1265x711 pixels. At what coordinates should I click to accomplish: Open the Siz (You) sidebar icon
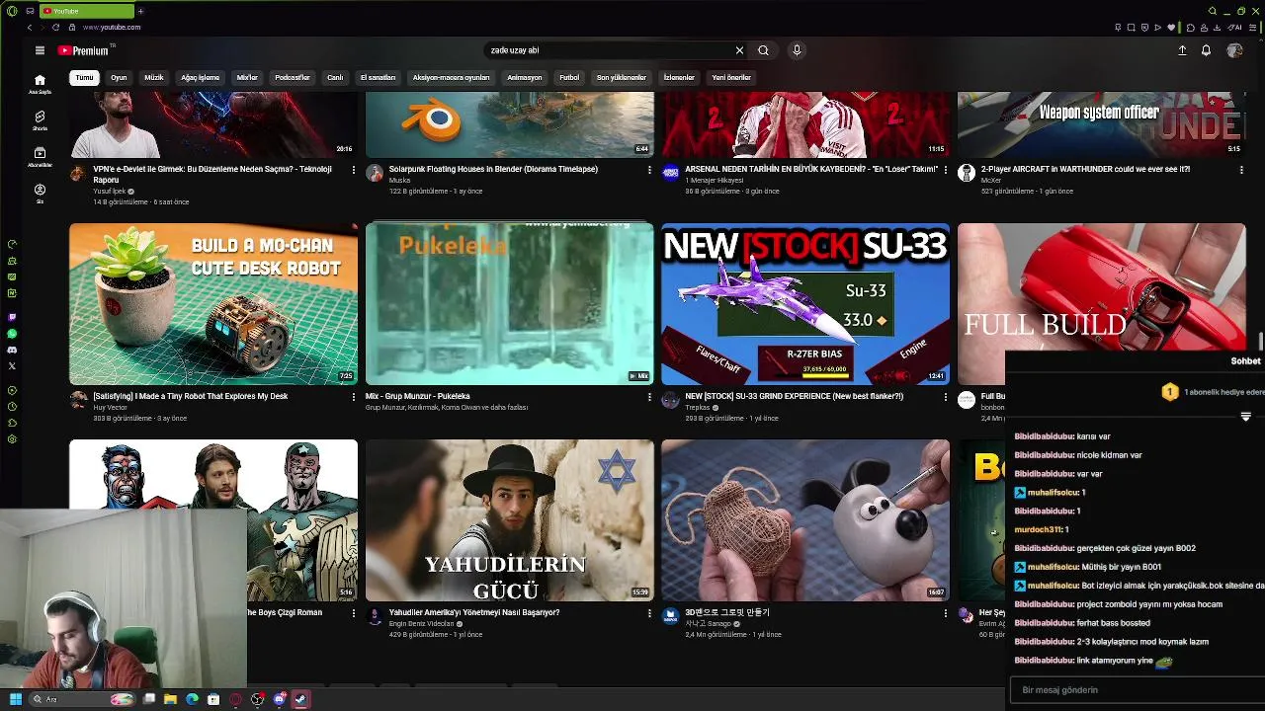tap(40, 194)
